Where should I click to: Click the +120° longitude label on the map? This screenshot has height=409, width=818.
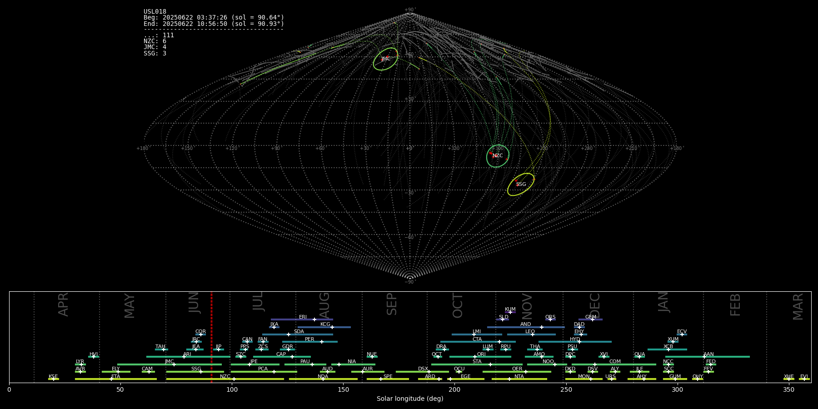click(232, 149)
